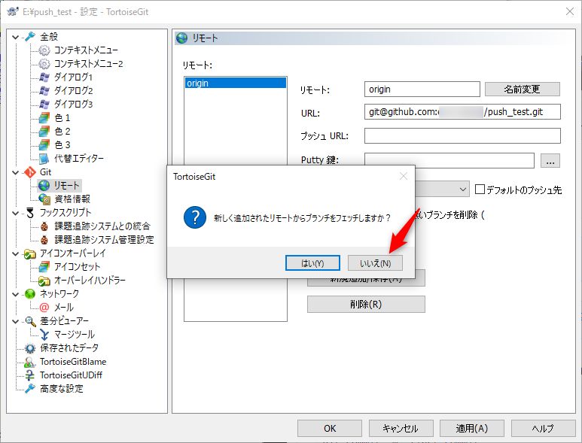
Task: Click the @ icon beside メール
Action: pyautogui.click(x=44, y=308)
